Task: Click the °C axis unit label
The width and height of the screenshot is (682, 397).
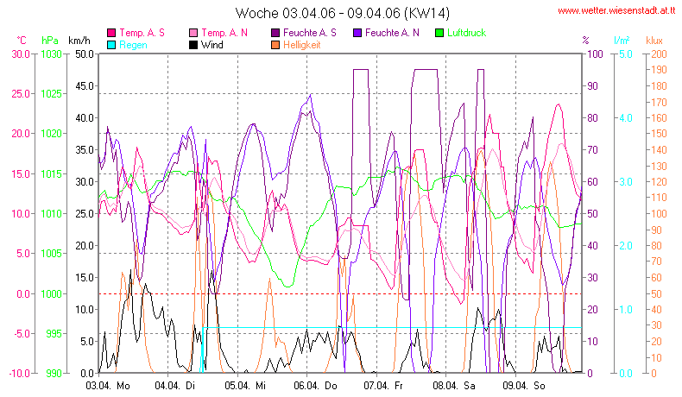Action: coord(22,41)
